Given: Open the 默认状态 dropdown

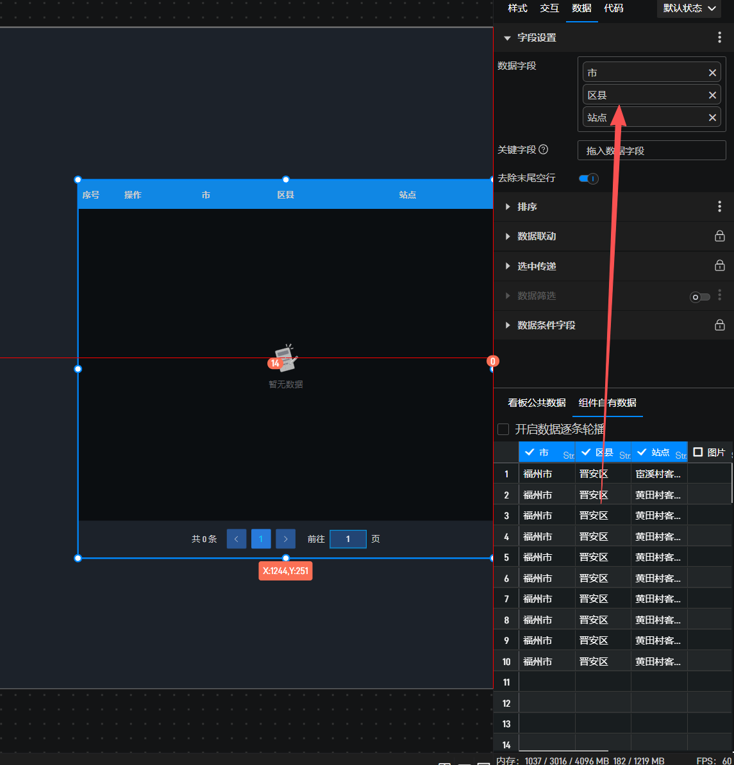Looking at the screenshot, I should tap(689, 8).
